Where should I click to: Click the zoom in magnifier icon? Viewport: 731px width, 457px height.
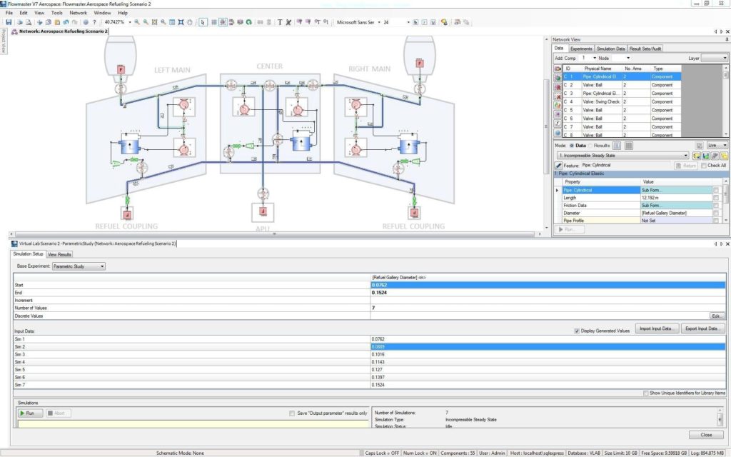pos(136,22)
